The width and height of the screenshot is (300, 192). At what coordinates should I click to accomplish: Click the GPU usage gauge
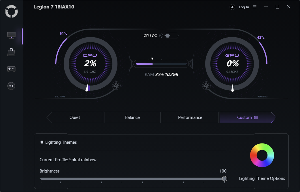232,64
